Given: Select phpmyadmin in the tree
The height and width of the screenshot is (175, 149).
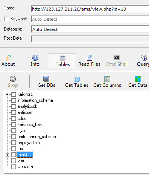Looking at the screenshot, I should coord(29,143).
